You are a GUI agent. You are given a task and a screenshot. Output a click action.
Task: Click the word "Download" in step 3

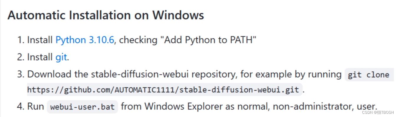[x=49, y=74]
